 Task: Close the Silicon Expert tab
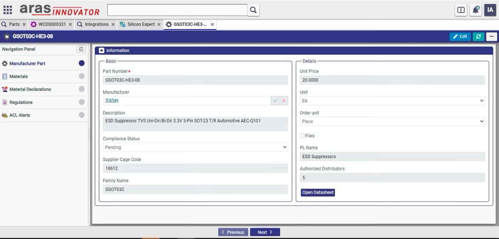[159, 24]
